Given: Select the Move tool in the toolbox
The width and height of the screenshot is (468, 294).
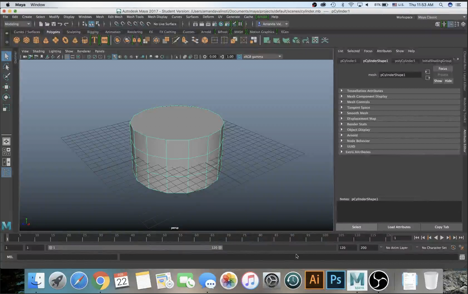Looking at the screenshot, I should [6, 87].
